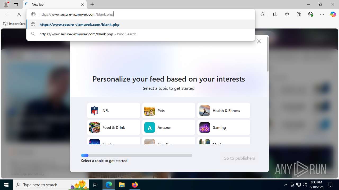The height and width of the screenshot is (190, 339).
Task: Click the 'Personalize your feed based on your interests' heading
Action: 169,79
